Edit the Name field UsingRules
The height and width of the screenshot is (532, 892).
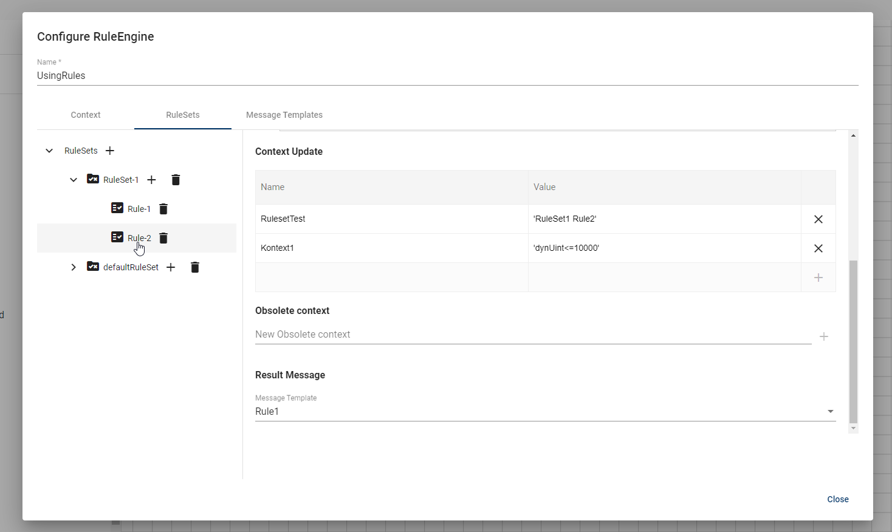[447, 76]
